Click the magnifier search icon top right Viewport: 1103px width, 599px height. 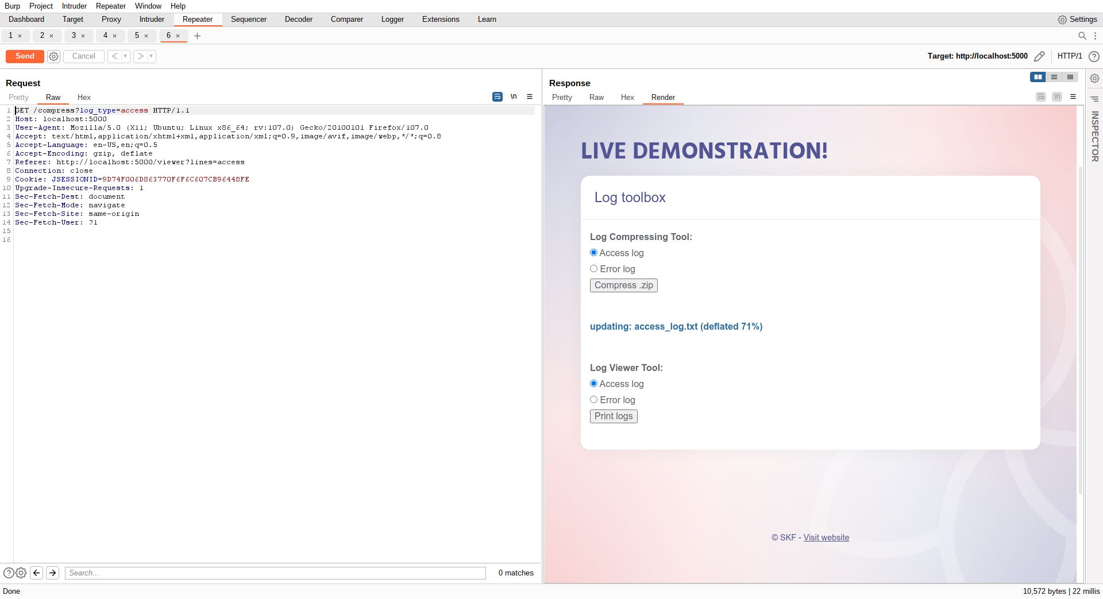[1082, 36]
